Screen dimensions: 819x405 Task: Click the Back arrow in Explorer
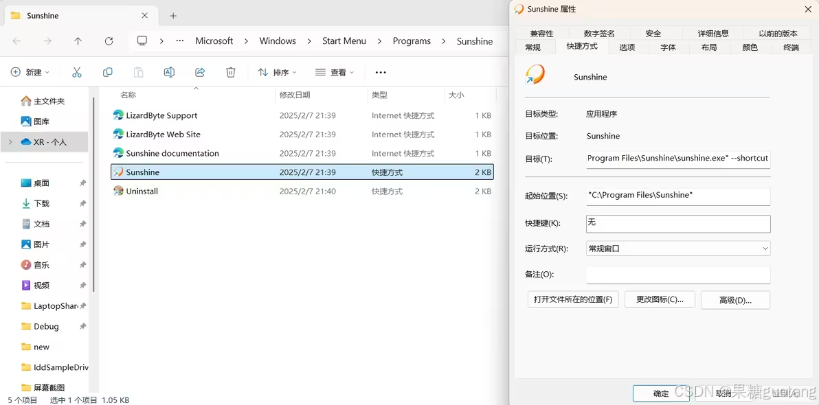(16, 40)
